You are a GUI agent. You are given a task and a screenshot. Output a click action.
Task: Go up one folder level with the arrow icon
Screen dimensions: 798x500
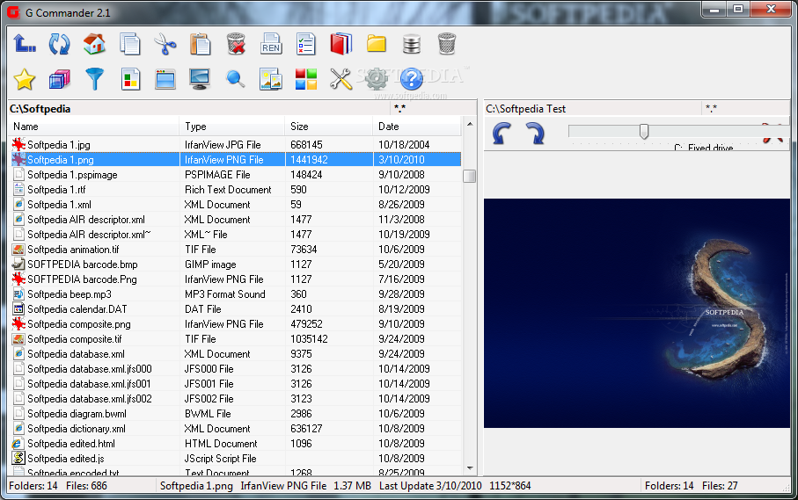[x=24, y=44]
